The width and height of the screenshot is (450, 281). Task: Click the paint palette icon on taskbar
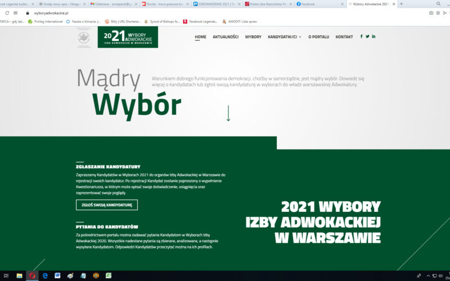click(x=70, y=276)
